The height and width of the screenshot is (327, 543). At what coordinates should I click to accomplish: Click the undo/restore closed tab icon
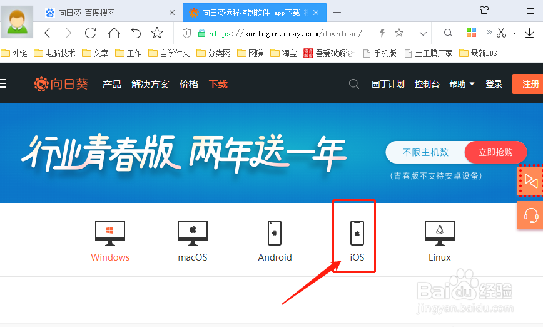[x=136, y=33]
